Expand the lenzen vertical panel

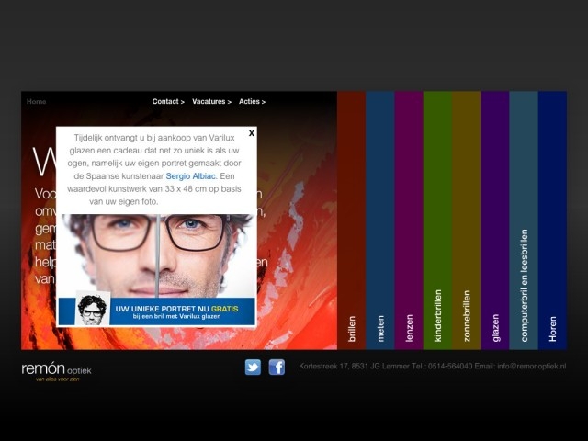[409, 220]
